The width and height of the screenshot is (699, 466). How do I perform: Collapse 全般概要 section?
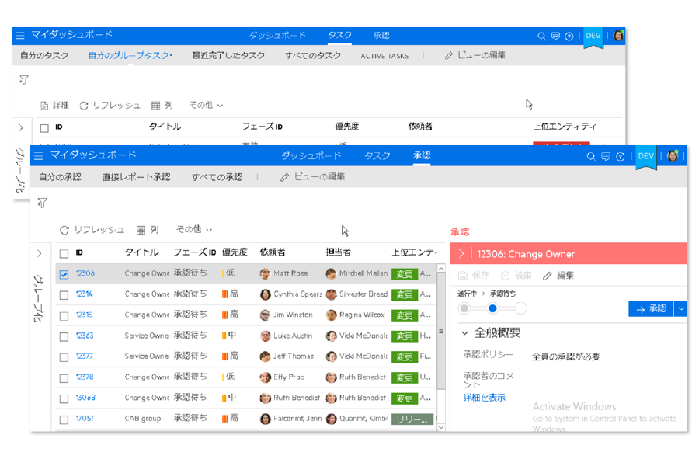464,333
